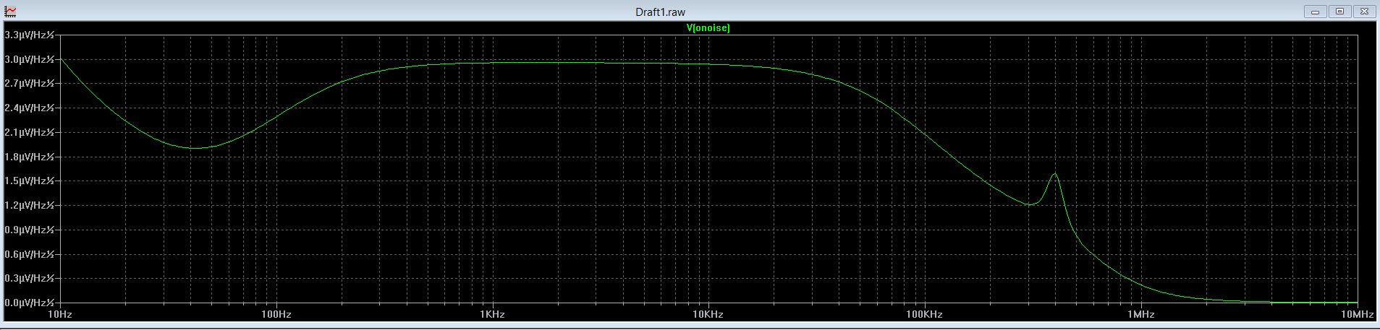This screenshot has height=330, width=1380.
Task: Click the 2.7µV/Hz½ vertical axis label
Action: coord(30,84)
